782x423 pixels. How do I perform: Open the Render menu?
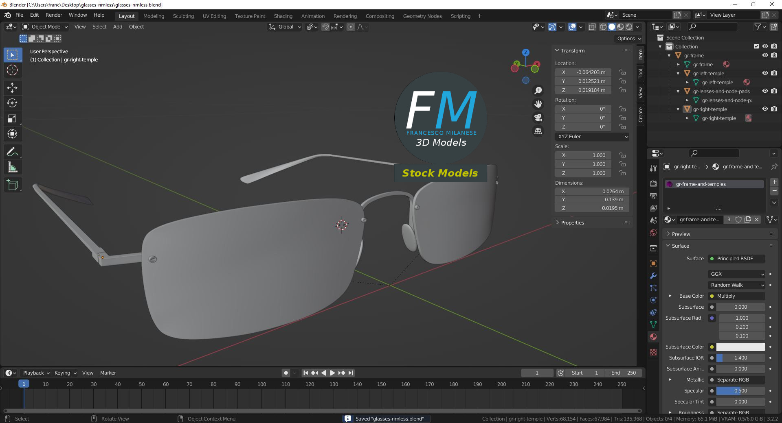54,15
